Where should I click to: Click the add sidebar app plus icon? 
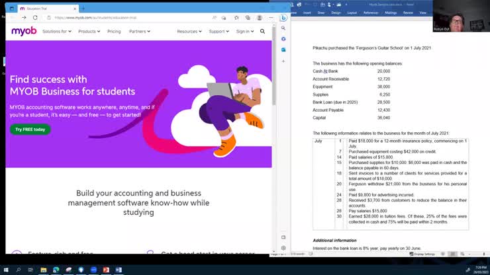[283, 61]
